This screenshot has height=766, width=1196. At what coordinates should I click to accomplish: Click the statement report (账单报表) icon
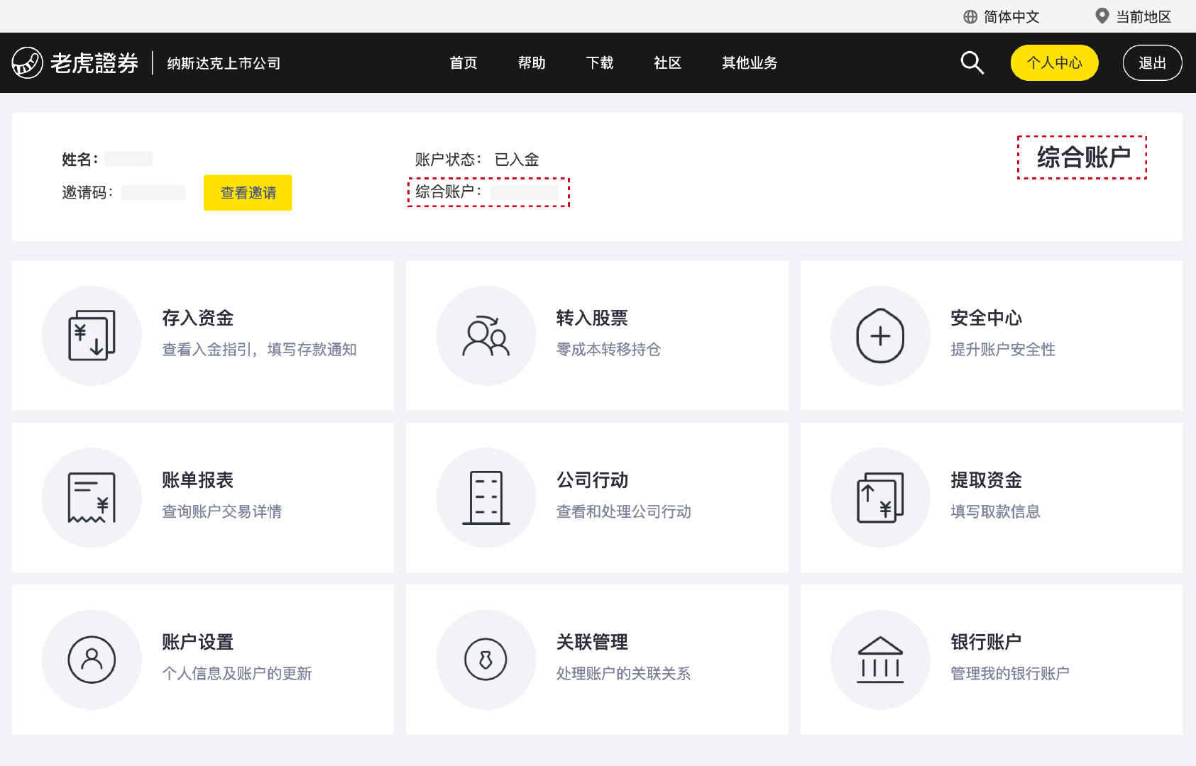pos(92,497)
